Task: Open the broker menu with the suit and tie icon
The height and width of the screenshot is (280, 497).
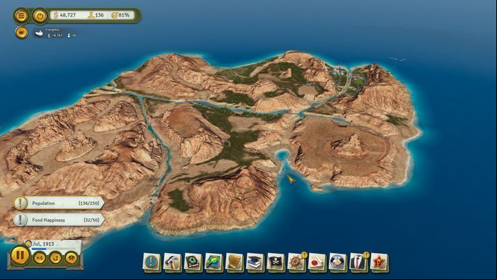Action: click(x=358, y=262)
